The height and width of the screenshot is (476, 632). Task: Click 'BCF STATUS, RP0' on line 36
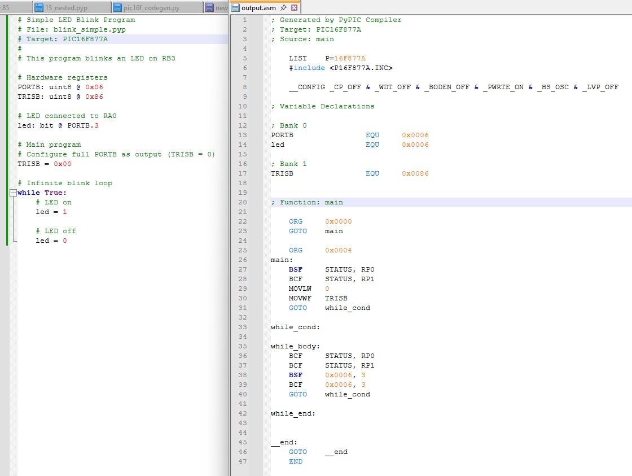(331, 356)
